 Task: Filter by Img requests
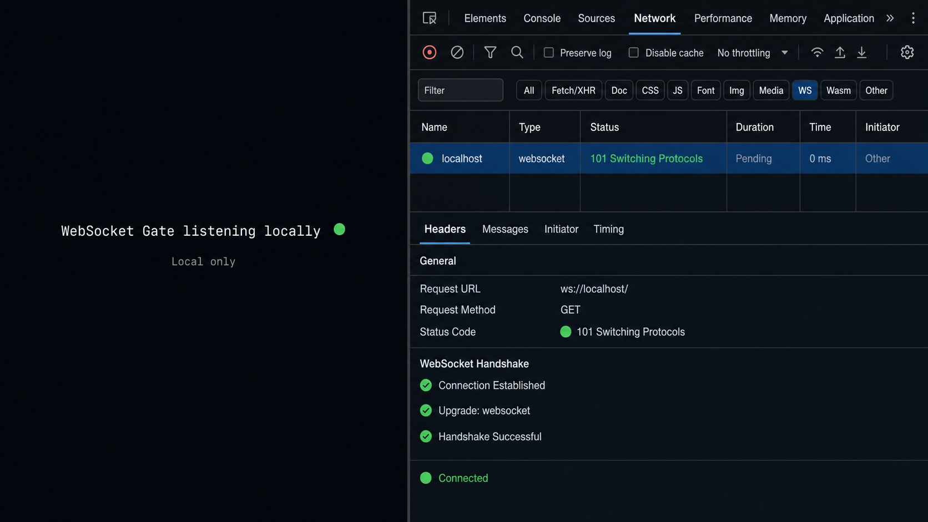737,90
